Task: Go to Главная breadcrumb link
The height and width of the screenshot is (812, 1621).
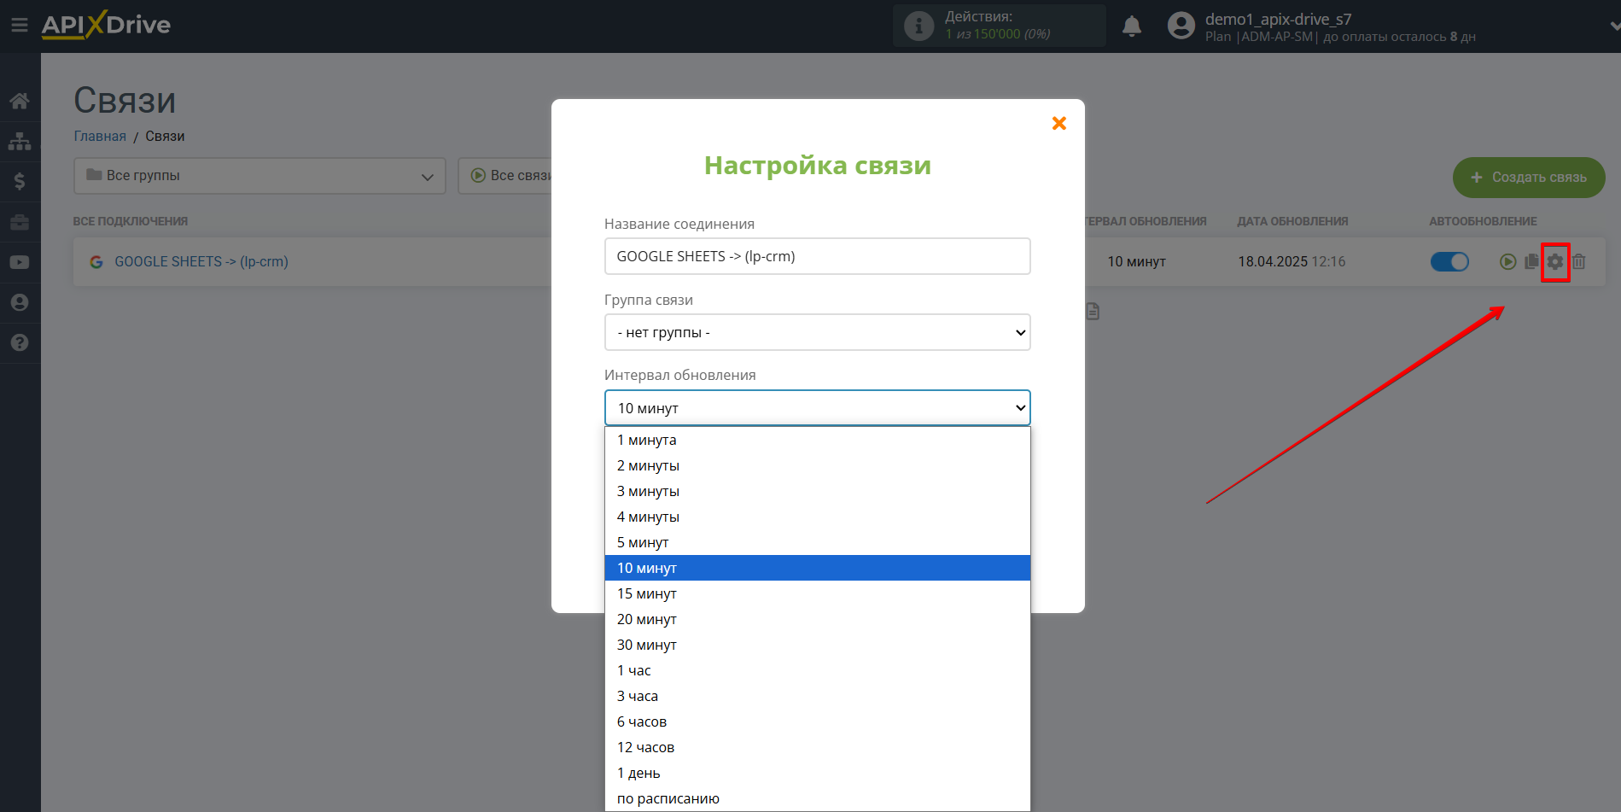Action: [100, 136]
